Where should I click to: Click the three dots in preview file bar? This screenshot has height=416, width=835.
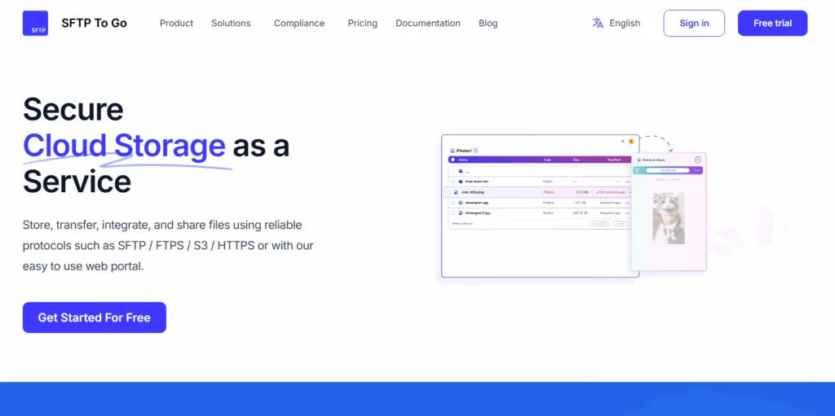point(697,170)
